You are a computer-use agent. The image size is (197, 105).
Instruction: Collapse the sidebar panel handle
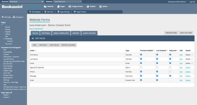pyautogui.click(x=26, y=60)
